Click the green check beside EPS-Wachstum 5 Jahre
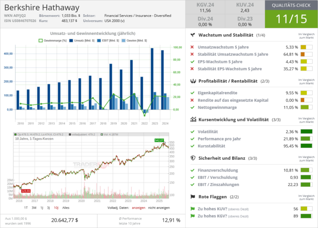 [193, 62]
